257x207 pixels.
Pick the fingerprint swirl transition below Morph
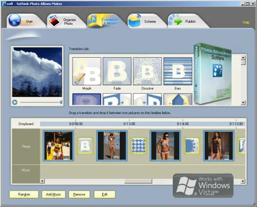[x=87, y=99]
